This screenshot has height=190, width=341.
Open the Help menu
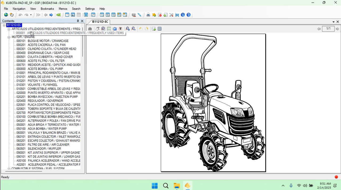[x=102, y=9]
